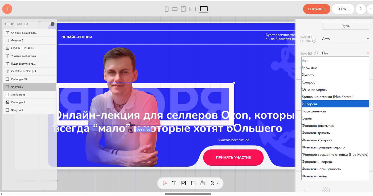Click the СОХРАНИТЬ button
The image size is (373, 196).
317,9
